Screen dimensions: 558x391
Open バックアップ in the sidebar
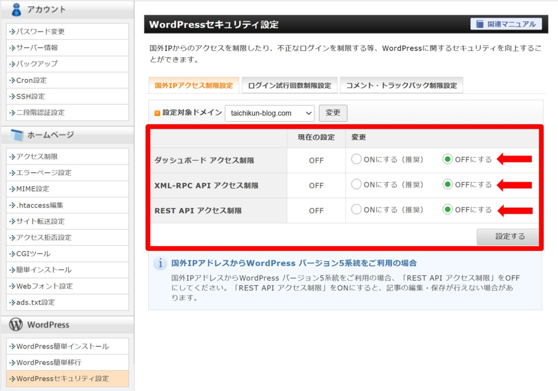coord(68,64)
